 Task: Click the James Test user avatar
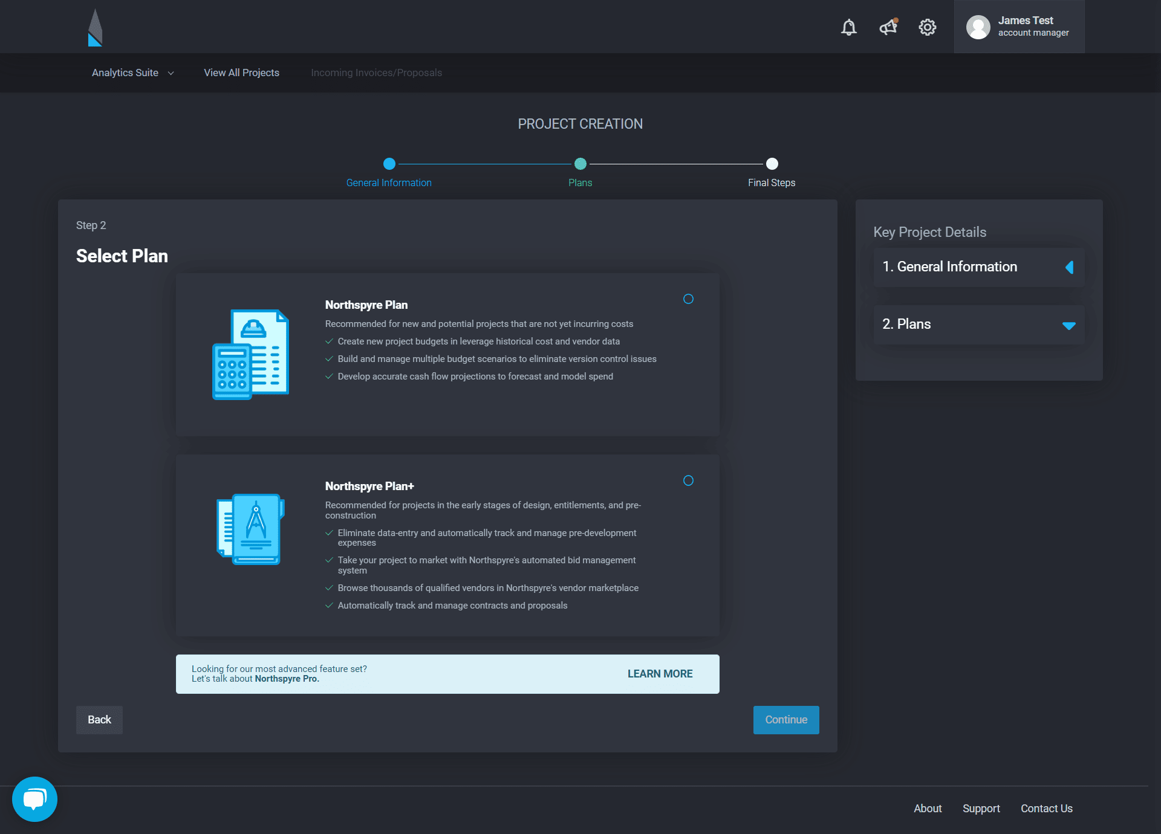click(x=978, y=27)
